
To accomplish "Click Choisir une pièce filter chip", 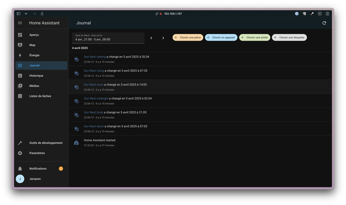I will point(188,37).
